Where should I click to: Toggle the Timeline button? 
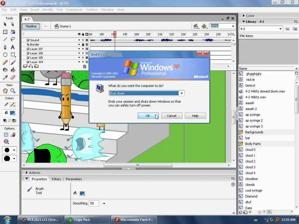coord(31,26)
